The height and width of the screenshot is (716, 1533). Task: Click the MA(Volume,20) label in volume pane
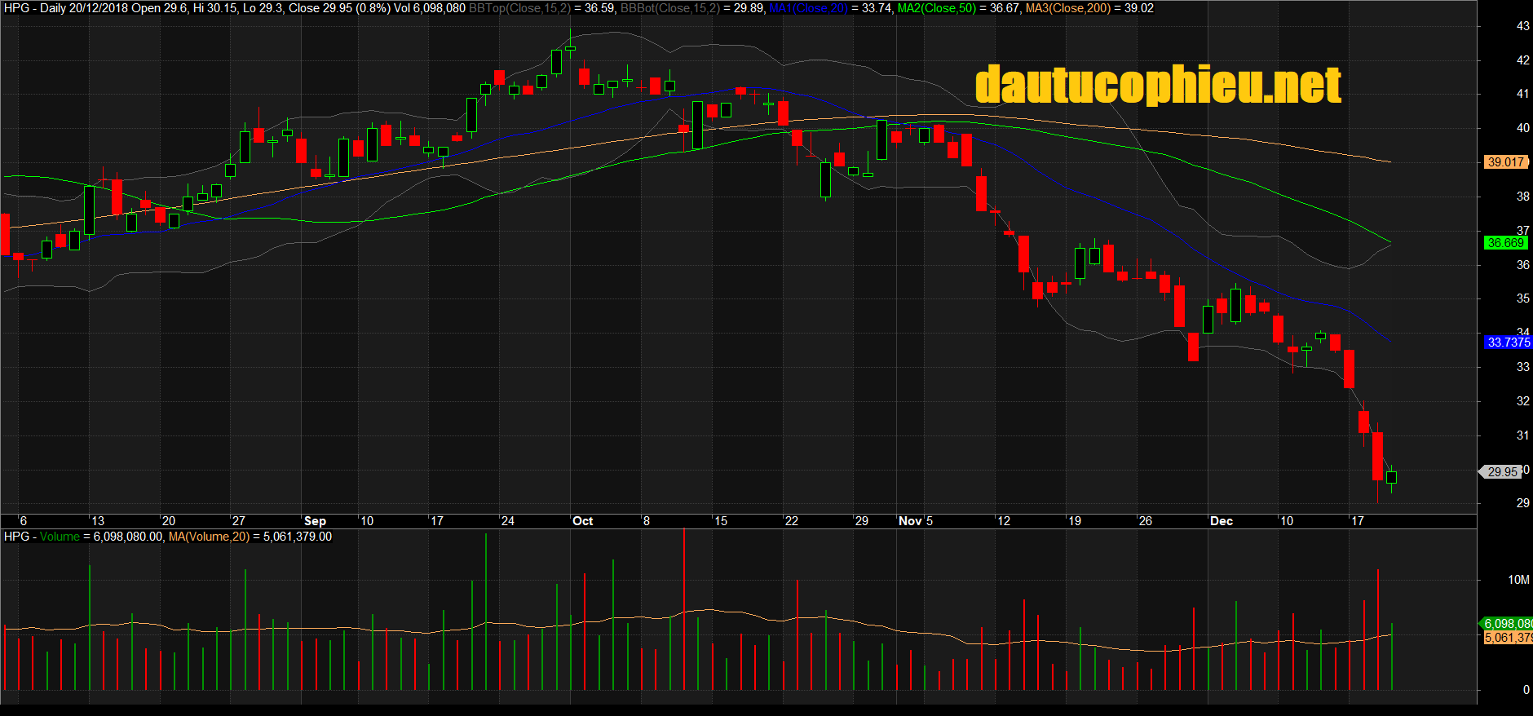coord(209,537)
